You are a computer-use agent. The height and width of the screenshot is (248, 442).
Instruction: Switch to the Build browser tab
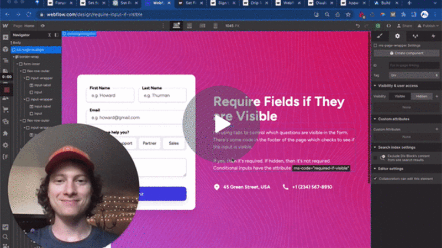point(386,3)
